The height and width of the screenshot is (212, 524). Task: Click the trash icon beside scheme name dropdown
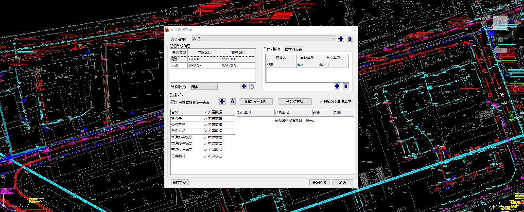349,38
